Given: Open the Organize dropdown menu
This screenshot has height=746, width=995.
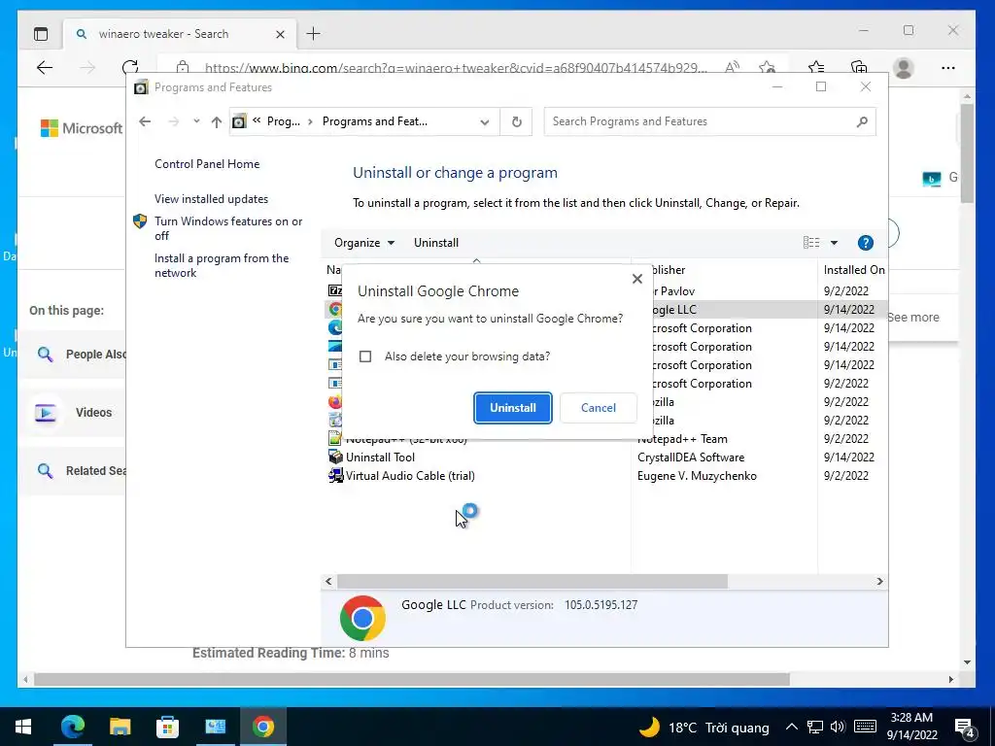Looking at the screenshot, I should click(364, 243).
